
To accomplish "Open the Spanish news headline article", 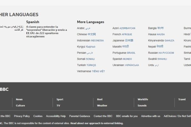I will (x=42, y=32).
